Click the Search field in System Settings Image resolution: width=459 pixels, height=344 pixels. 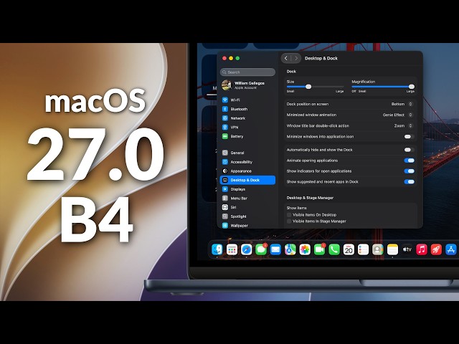[247, 72]
